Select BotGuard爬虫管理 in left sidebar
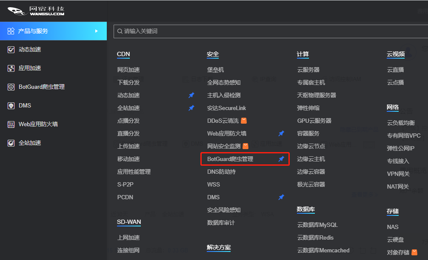 click(x=42, y=87)
